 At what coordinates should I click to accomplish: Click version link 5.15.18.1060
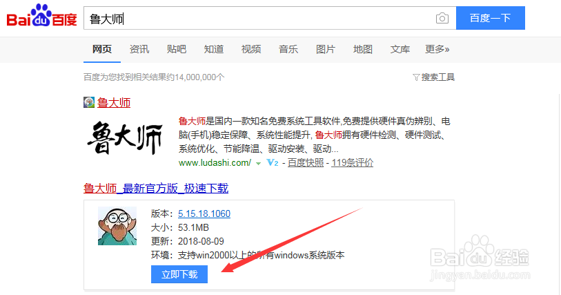(x=204, y=213)
